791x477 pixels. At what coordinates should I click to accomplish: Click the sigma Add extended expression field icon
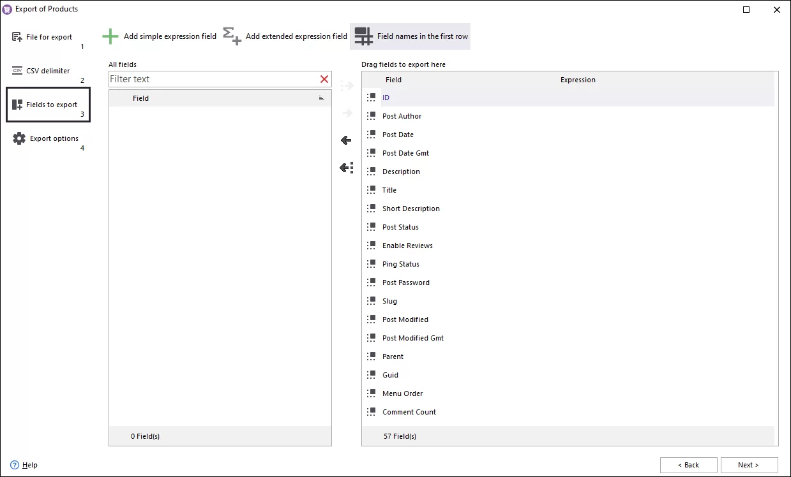(232, 36)
